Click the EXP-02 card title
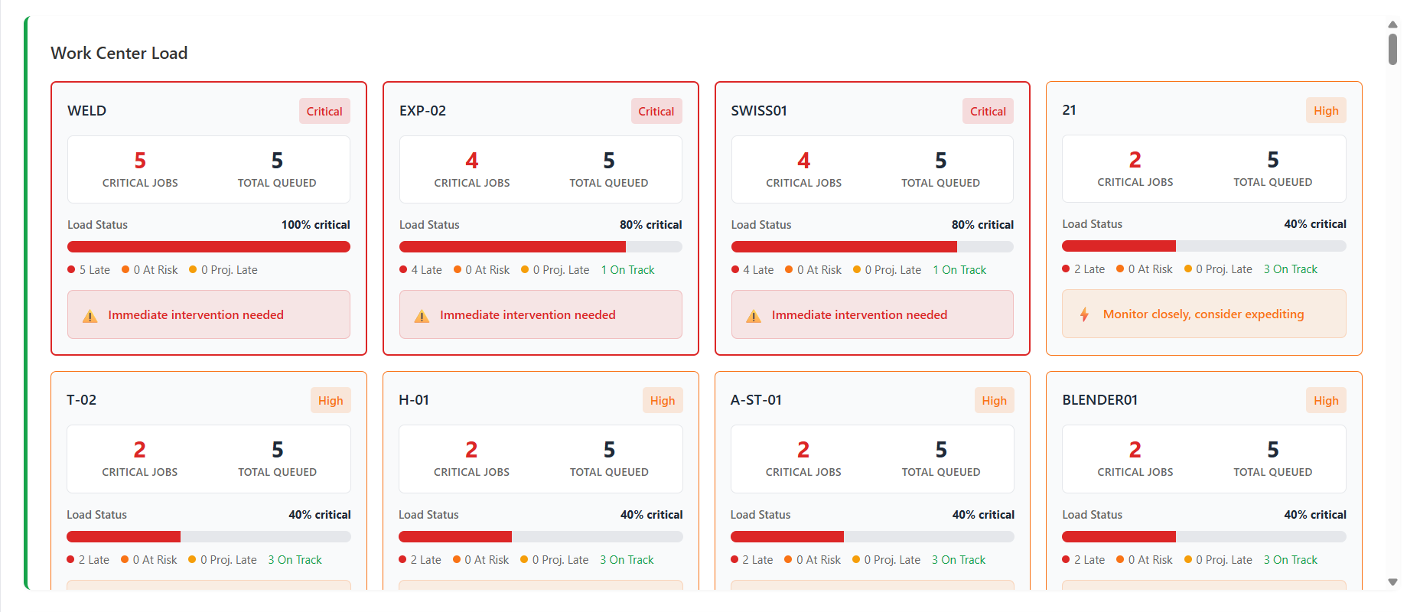Viewport: 1420px width, 612px height. (422, 110)
